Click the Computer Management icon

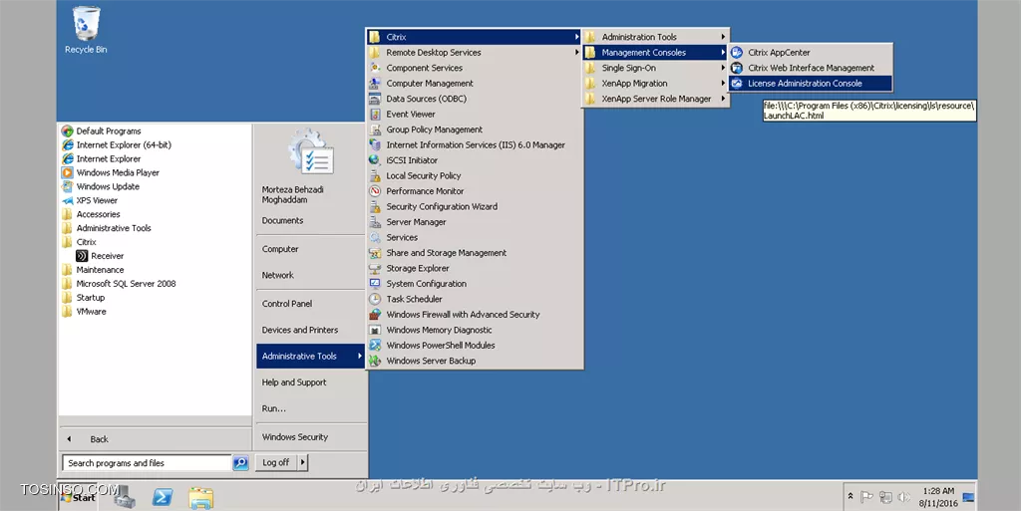[x=375, y=84]
